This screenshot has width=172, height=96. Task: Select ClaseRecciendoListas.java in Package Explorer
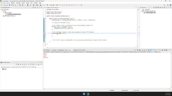click(14, 14)
